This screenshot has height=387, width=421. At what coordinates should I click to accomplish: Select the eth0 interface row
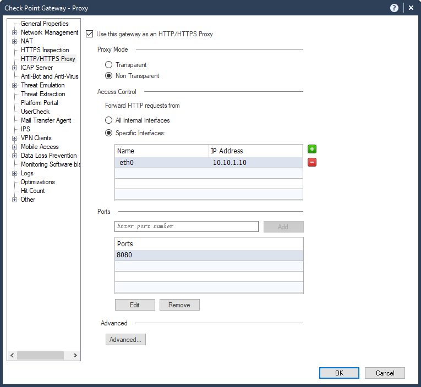[209, 163]
